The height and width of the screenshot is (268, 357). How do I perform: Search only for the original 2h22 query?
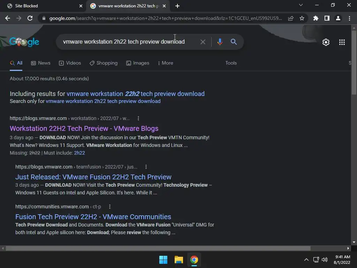[103, 101]
